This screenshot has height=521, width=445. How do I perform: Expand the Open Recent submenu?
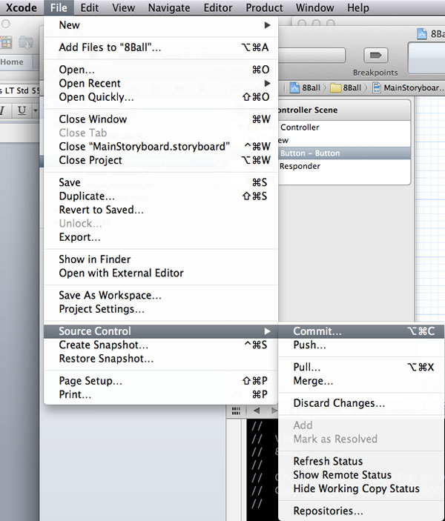[161, 84]
